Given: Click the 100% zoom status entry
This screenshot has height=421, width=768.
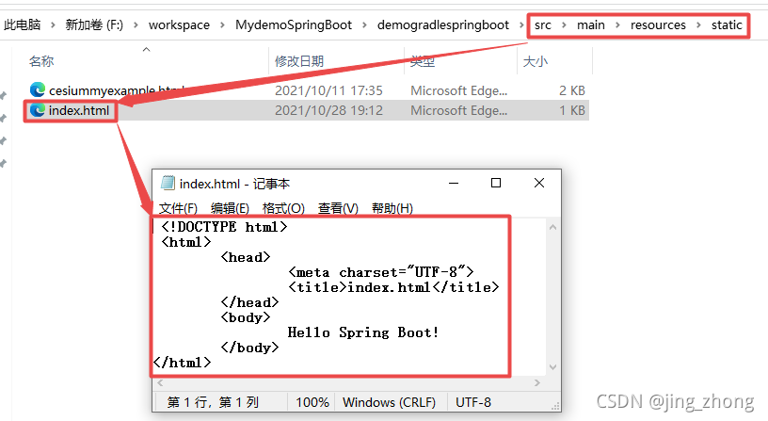Looking at the screenshot, I should point(312,402).
